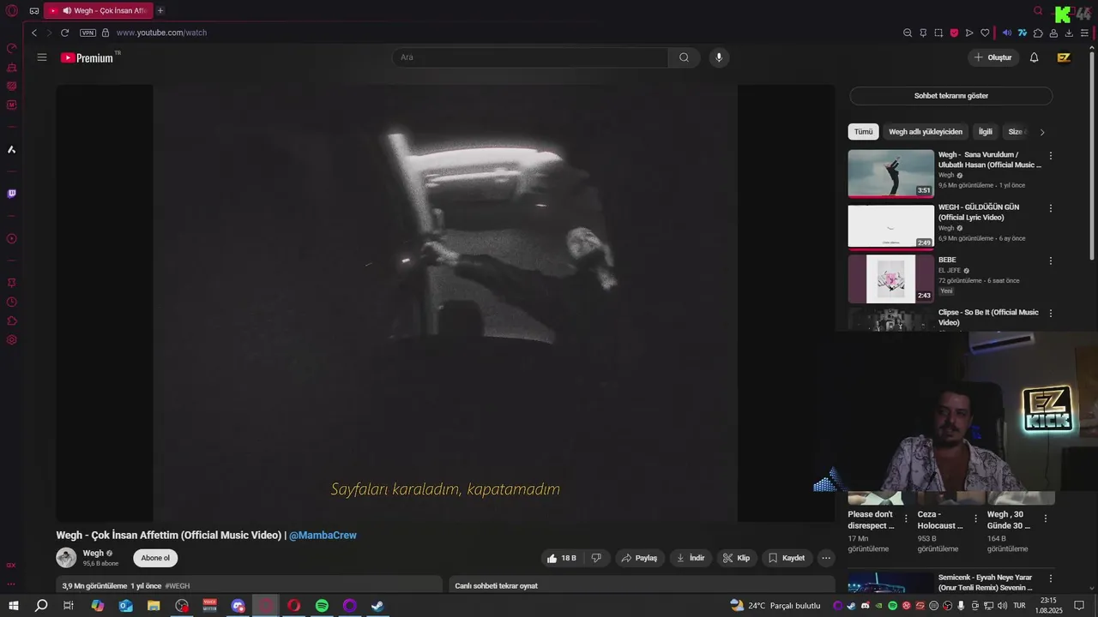1098x617 pixels.
Task: Open options for the BEBE video
Action: (1051, 261)
